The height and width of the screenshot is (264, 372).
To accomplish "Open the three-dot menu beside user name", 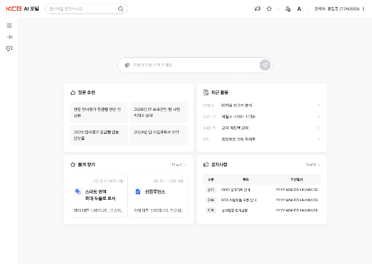I will 363,9.
